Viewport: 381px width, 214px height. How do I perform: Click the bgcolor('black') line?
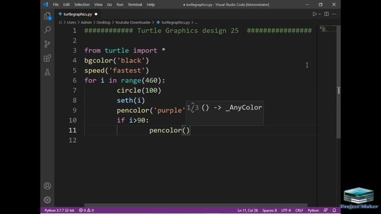(117, 61)
